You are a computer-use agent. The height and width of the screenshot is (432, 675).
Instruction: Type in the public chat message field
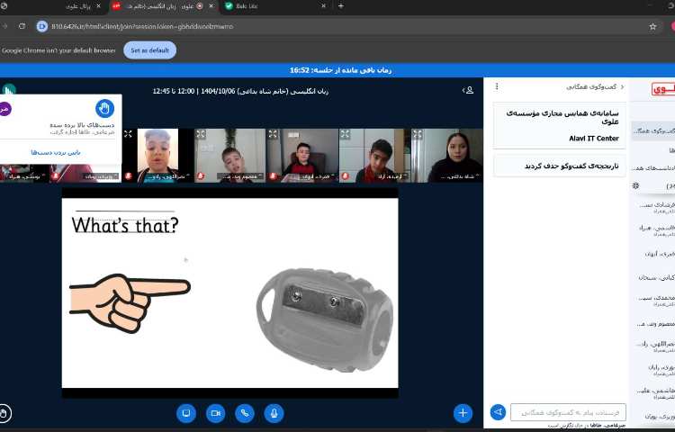pos(568,412)
